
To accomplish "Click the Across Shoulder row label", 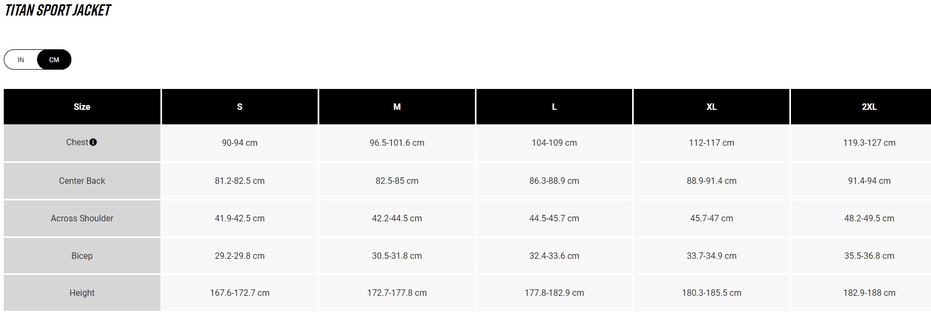I will [82, 218].
